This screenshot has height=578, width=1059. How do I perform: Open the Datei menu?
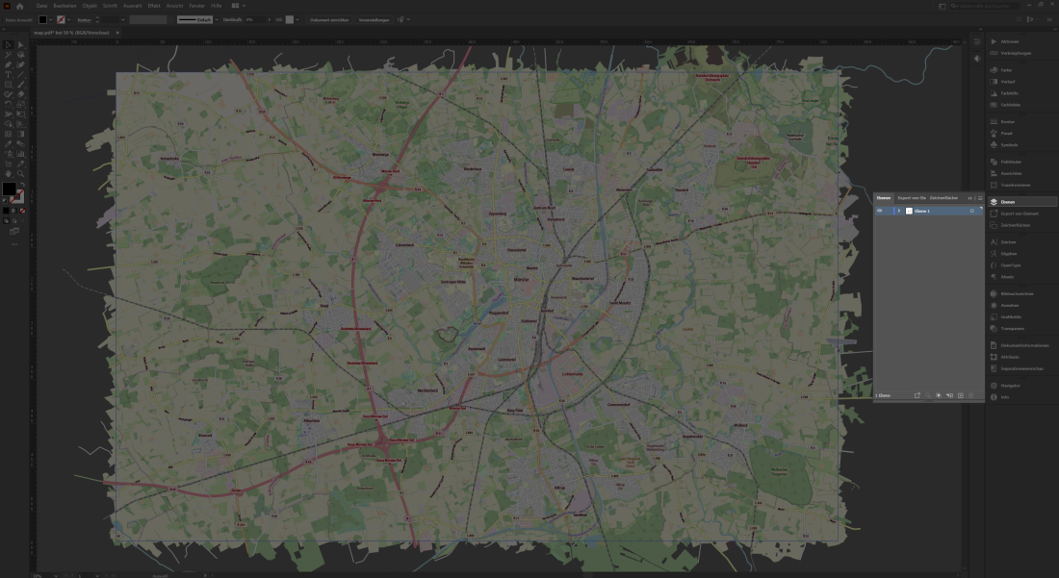click(x=41, y=6)
